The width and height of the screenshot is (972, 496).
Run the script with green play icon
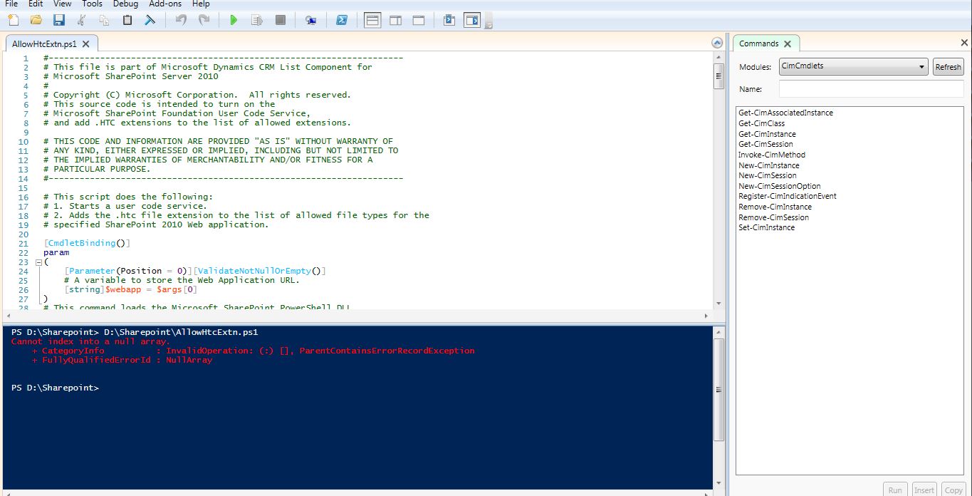click(x=234, y=20)
